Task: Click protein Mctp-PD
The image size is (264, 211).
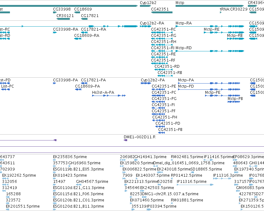Action: [x=209, y=89]
